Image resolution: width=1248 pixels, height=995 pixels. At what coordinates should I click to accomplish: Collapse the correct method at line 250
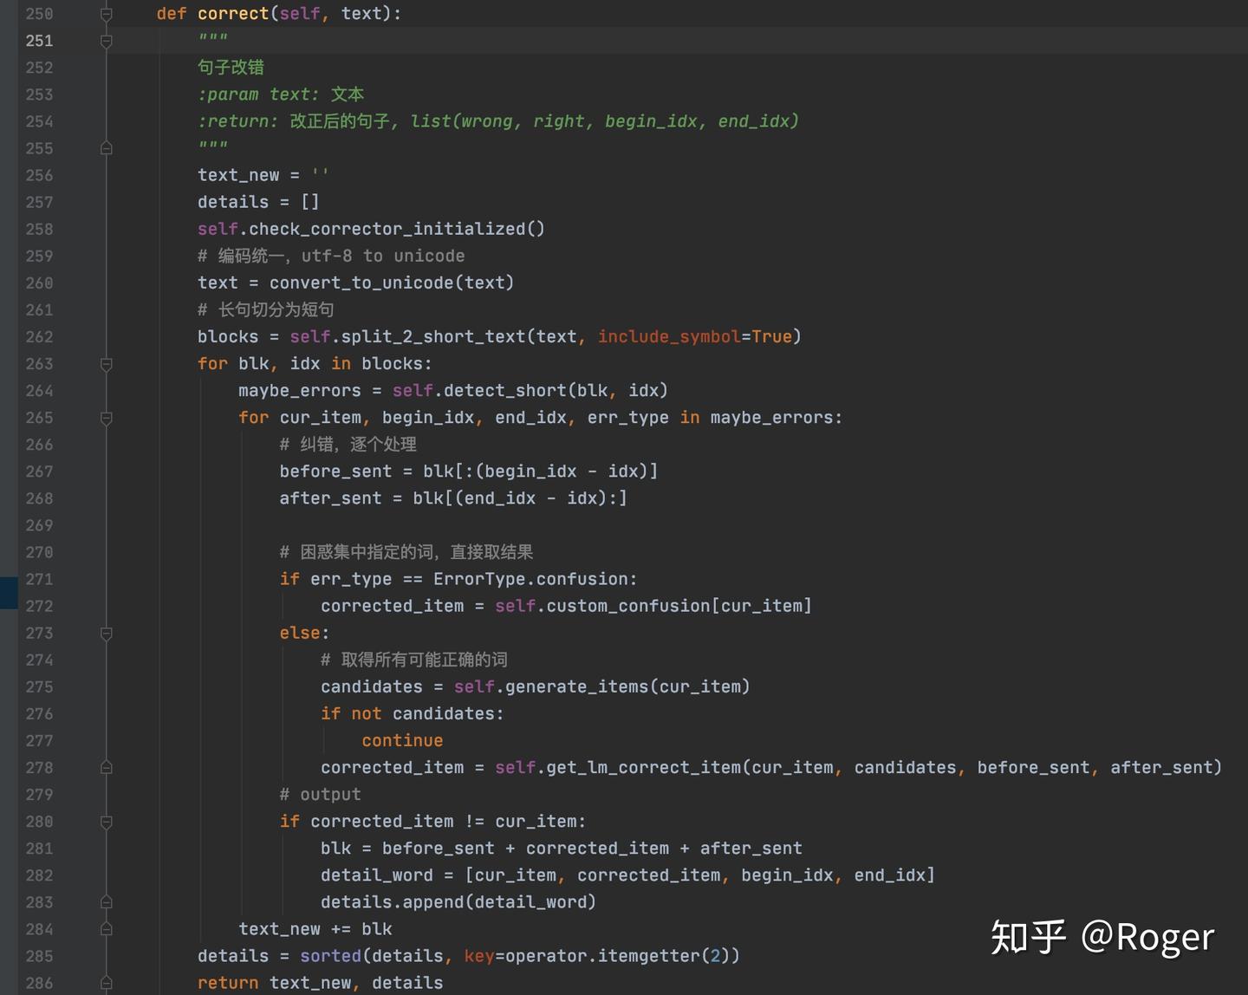click(106, 14)
